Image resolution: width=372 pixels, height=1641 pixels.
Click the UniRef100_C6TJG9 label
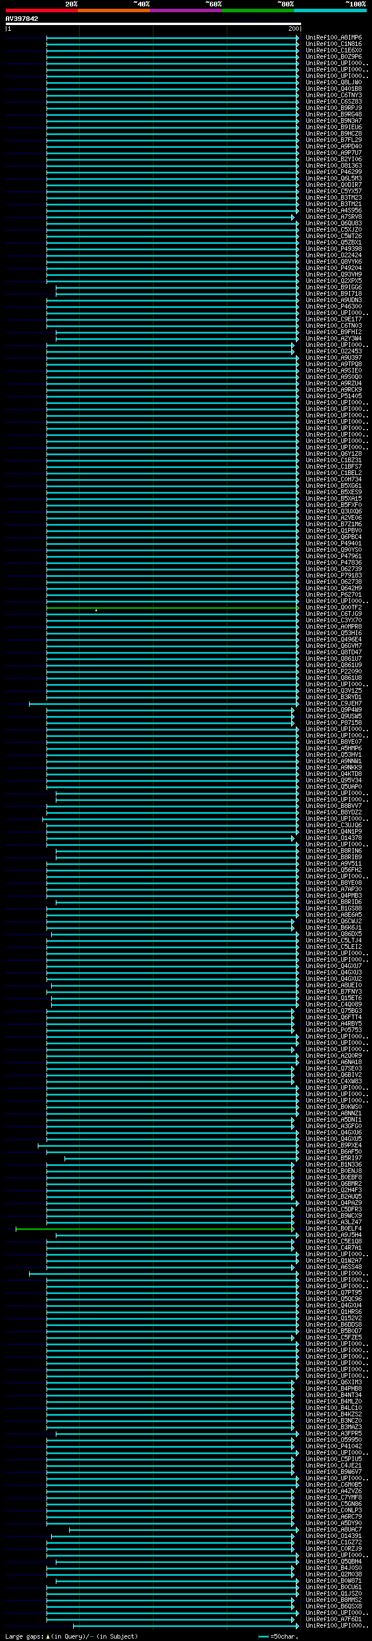334,614
